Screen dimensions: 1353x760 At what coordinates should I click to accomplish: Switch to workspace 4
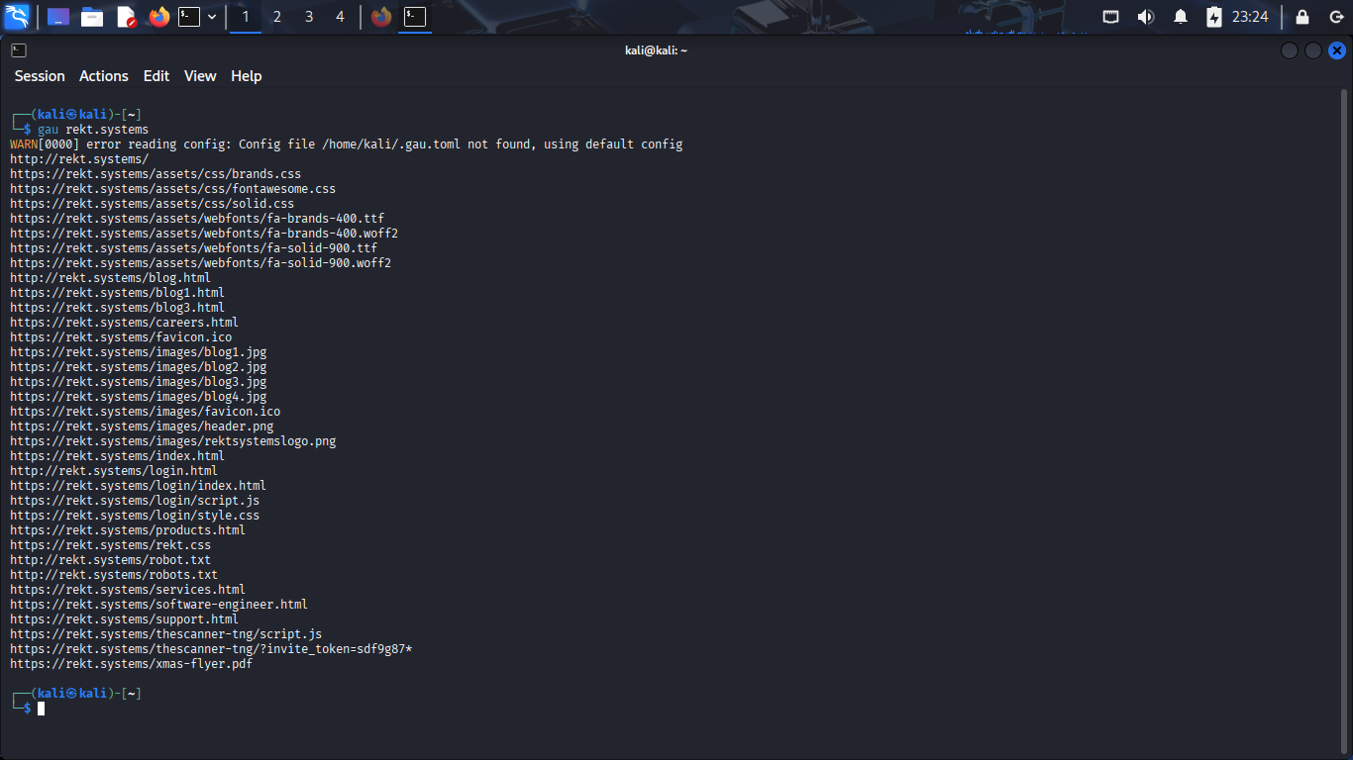(340, 17)
